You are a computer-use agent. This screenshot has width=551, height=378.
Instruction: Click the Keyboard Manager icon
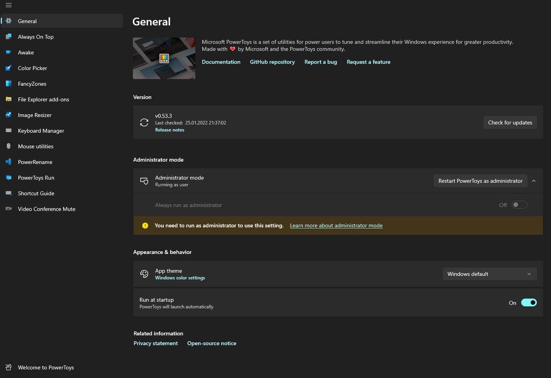9,130
